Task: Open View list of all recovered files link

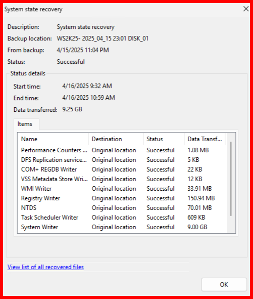Action: 45,267
